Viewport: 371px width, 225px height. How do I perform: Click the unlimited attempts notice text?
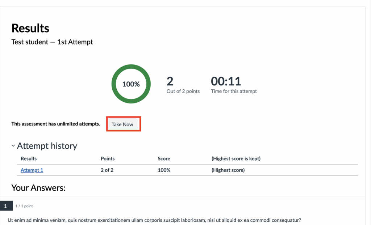click(x=56, y=124)
